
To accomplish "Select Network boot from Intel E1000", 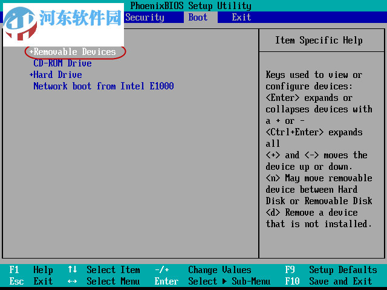I will (103, 86).
